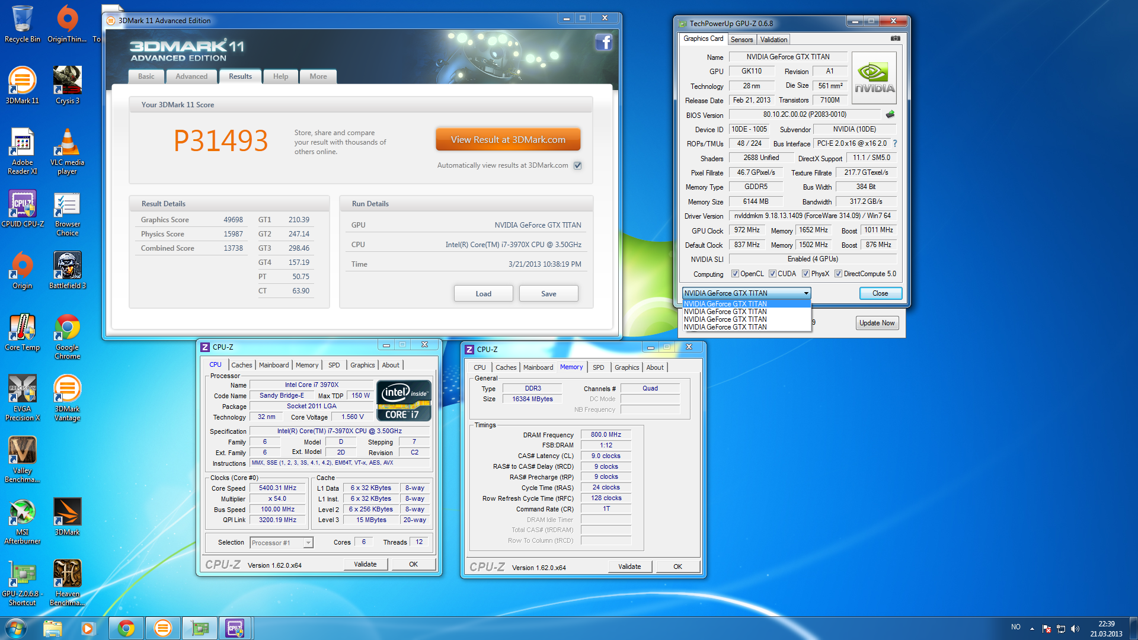Click the DRAM Frequency value 800.0 MHz
Viewport: 1138px width, 640px height.
click(606, 434)
